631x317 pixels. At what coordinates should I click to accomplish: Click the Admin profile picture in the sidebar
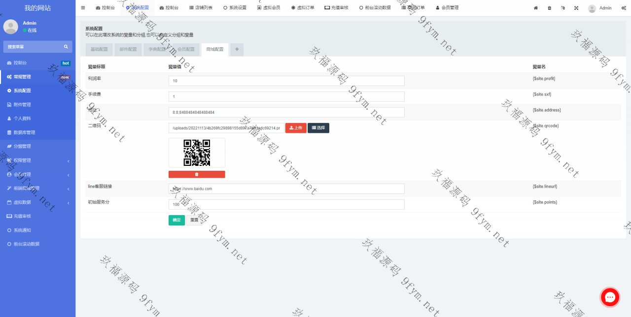click(x=10, y=27)
